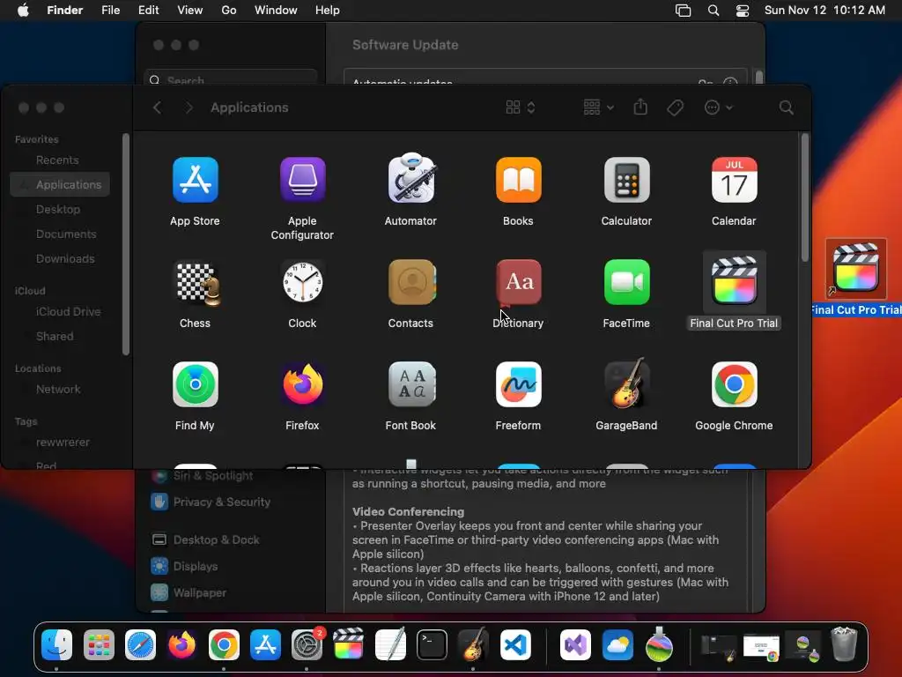Select the FaceTime app icon
Screen dimensions: 902x677
[626, 282]
